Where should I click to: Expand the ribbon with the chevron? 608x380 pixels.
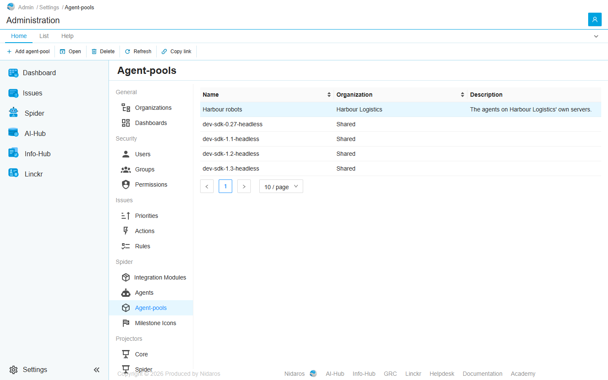(596, 36)
